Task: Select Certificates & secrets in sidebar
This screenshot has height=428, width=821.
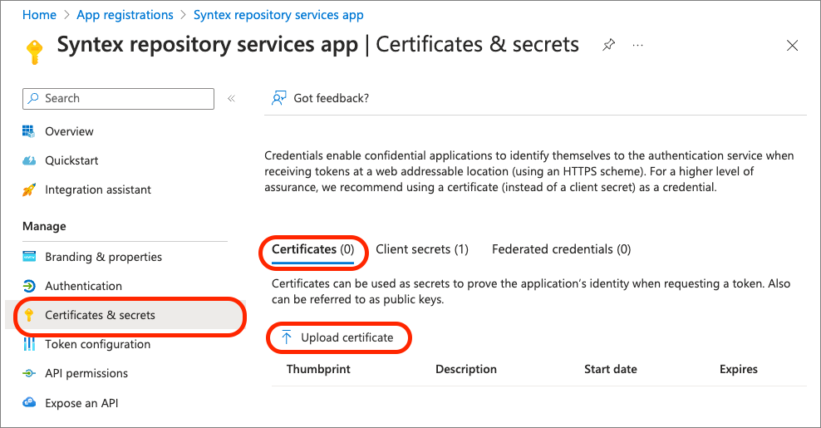Action: click(x=100, y=315)
